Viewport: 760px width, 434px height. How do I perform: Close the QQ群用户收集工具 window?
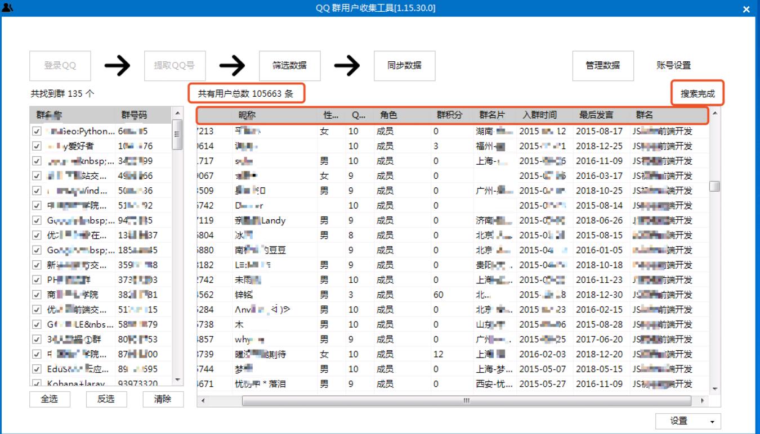point(746,9)
